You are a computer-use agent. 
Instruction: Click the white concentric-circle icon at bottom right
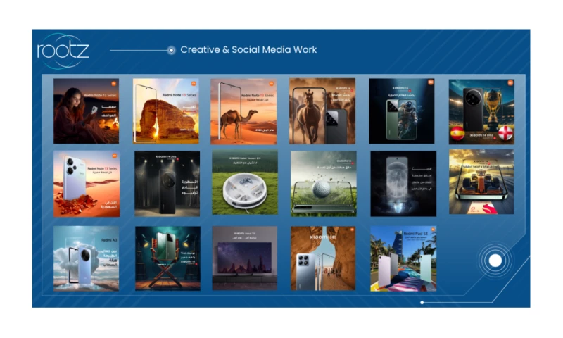495,261
